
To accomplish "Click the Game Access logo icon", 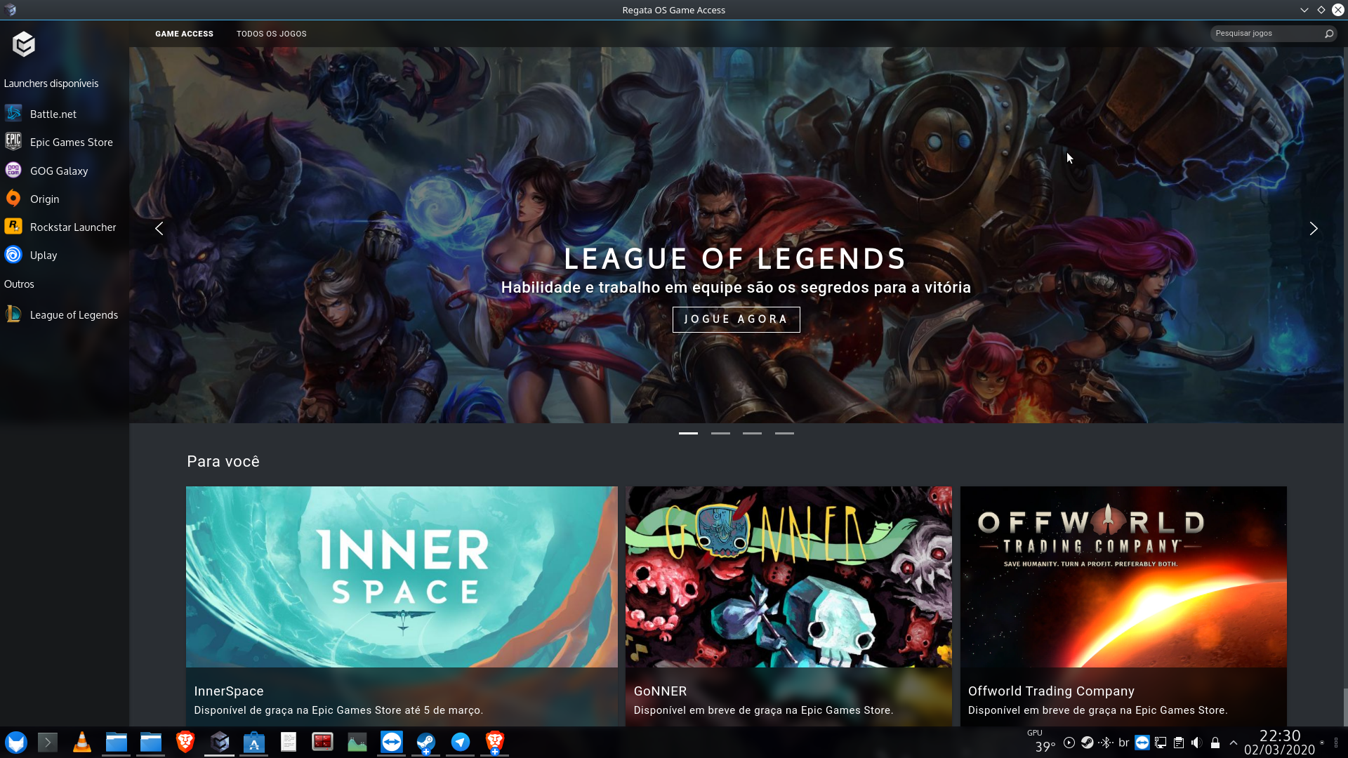I will click(23, 44).
